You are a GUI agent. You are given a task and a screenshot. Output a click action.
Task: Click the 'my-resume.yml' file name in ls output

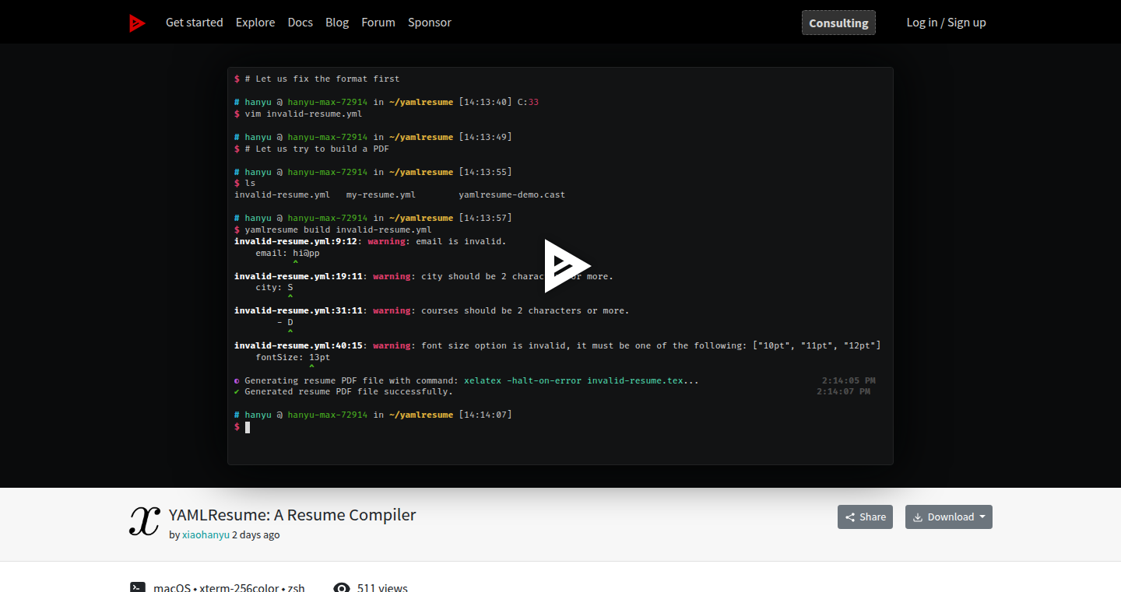tap(381, 194)
